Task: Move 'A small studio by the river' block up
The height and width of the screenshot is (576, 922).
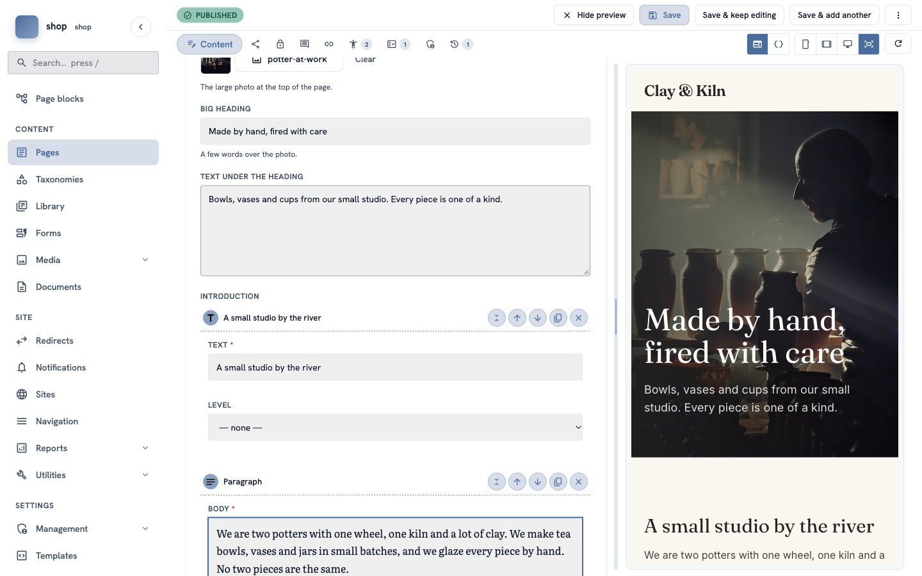Action: [517, 318]
